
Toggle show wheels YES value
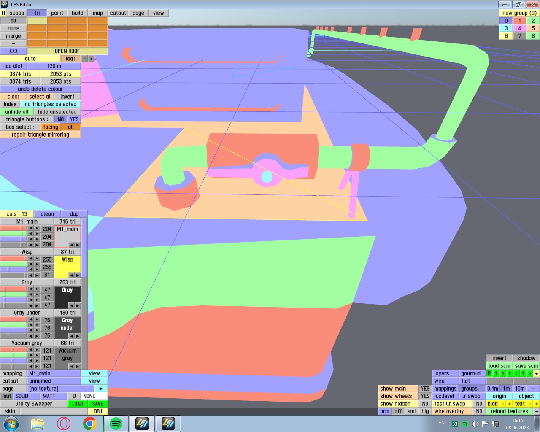click(x=425, y=396)
